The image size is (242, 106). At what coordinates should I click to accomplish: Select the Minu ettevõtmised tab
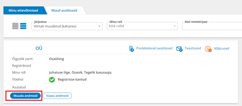coord(23,10)
